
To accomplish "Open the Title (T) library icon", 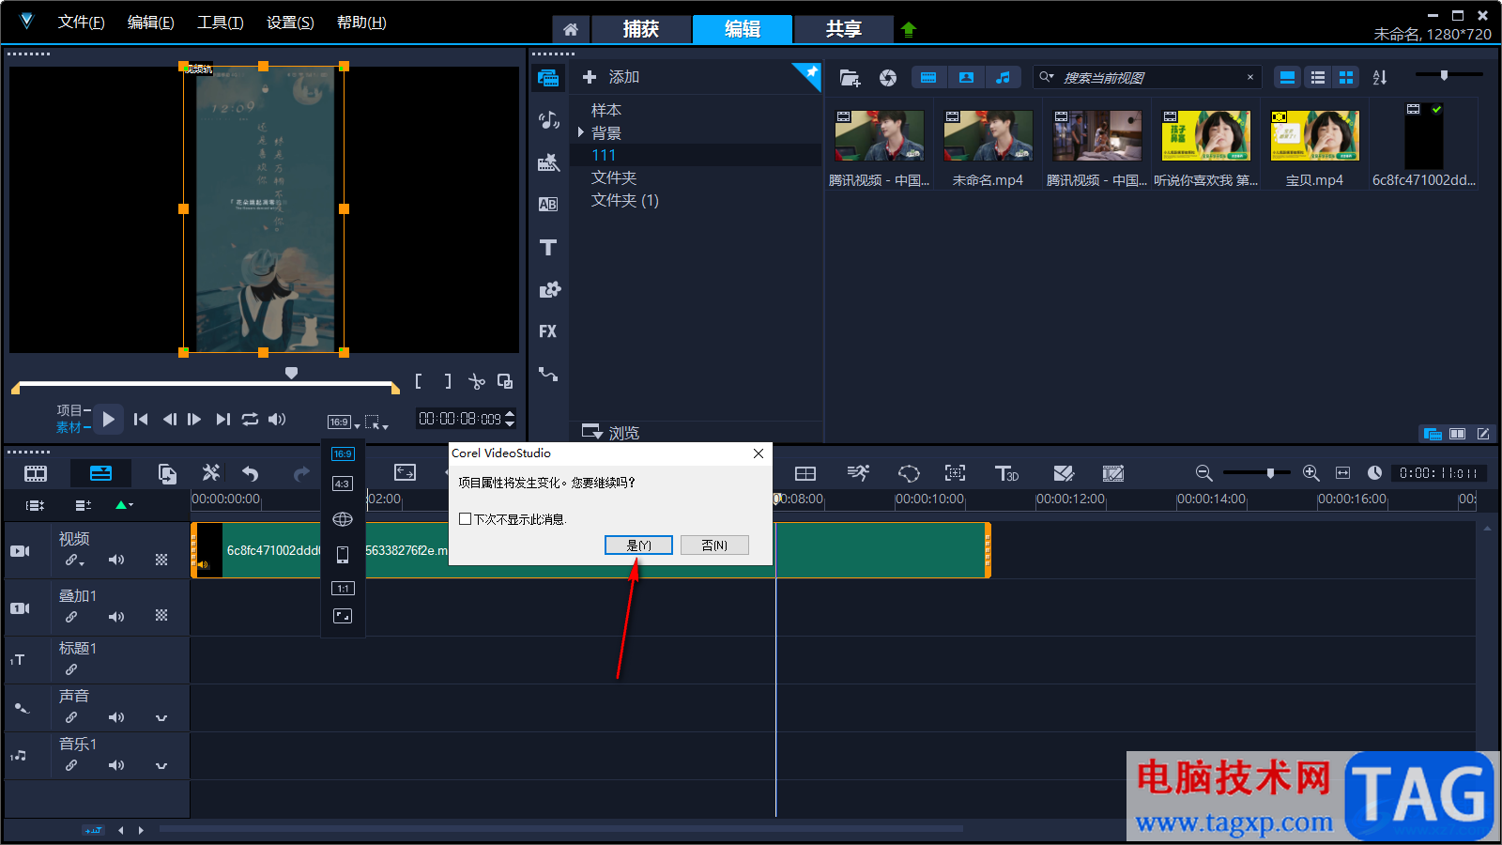I will tap(548, 248).
